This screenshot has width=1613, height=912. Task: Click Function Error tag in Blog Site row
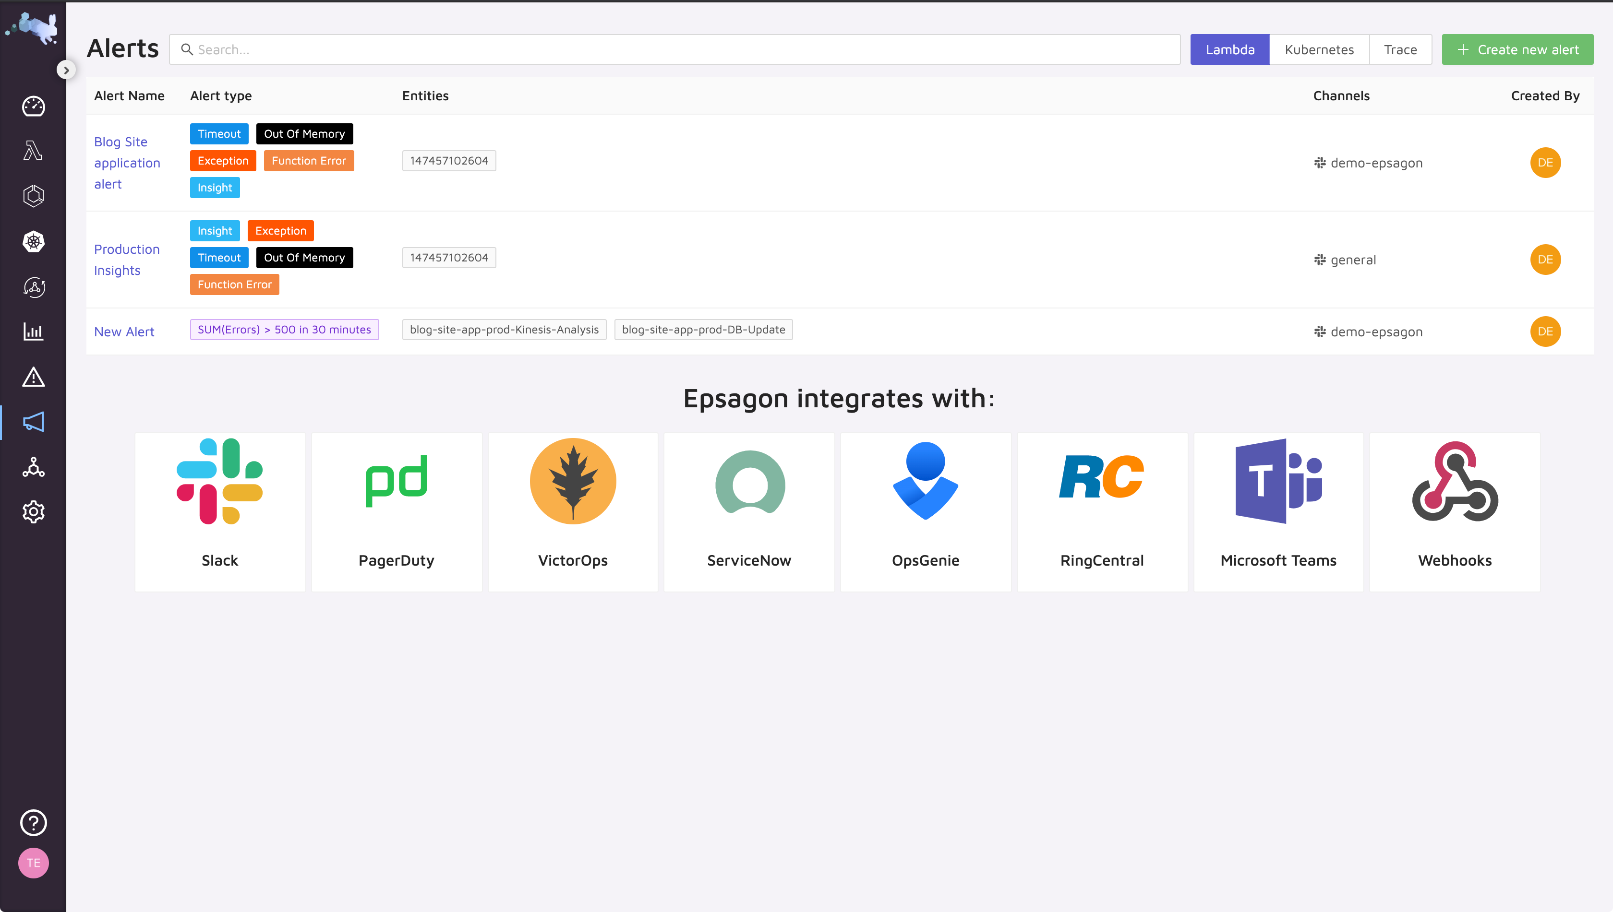[x=308, y=161]
